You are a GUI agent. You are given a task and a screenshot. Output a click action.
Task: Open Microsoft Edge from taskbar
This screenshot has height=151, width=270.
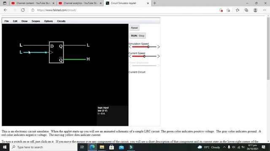[x=92, y=147]
